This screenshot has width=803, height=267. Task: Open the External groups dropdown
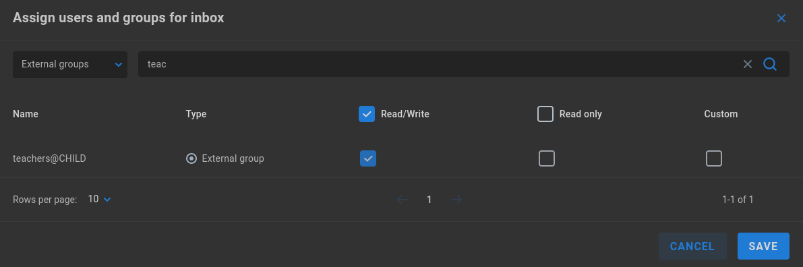click(70, 65)
